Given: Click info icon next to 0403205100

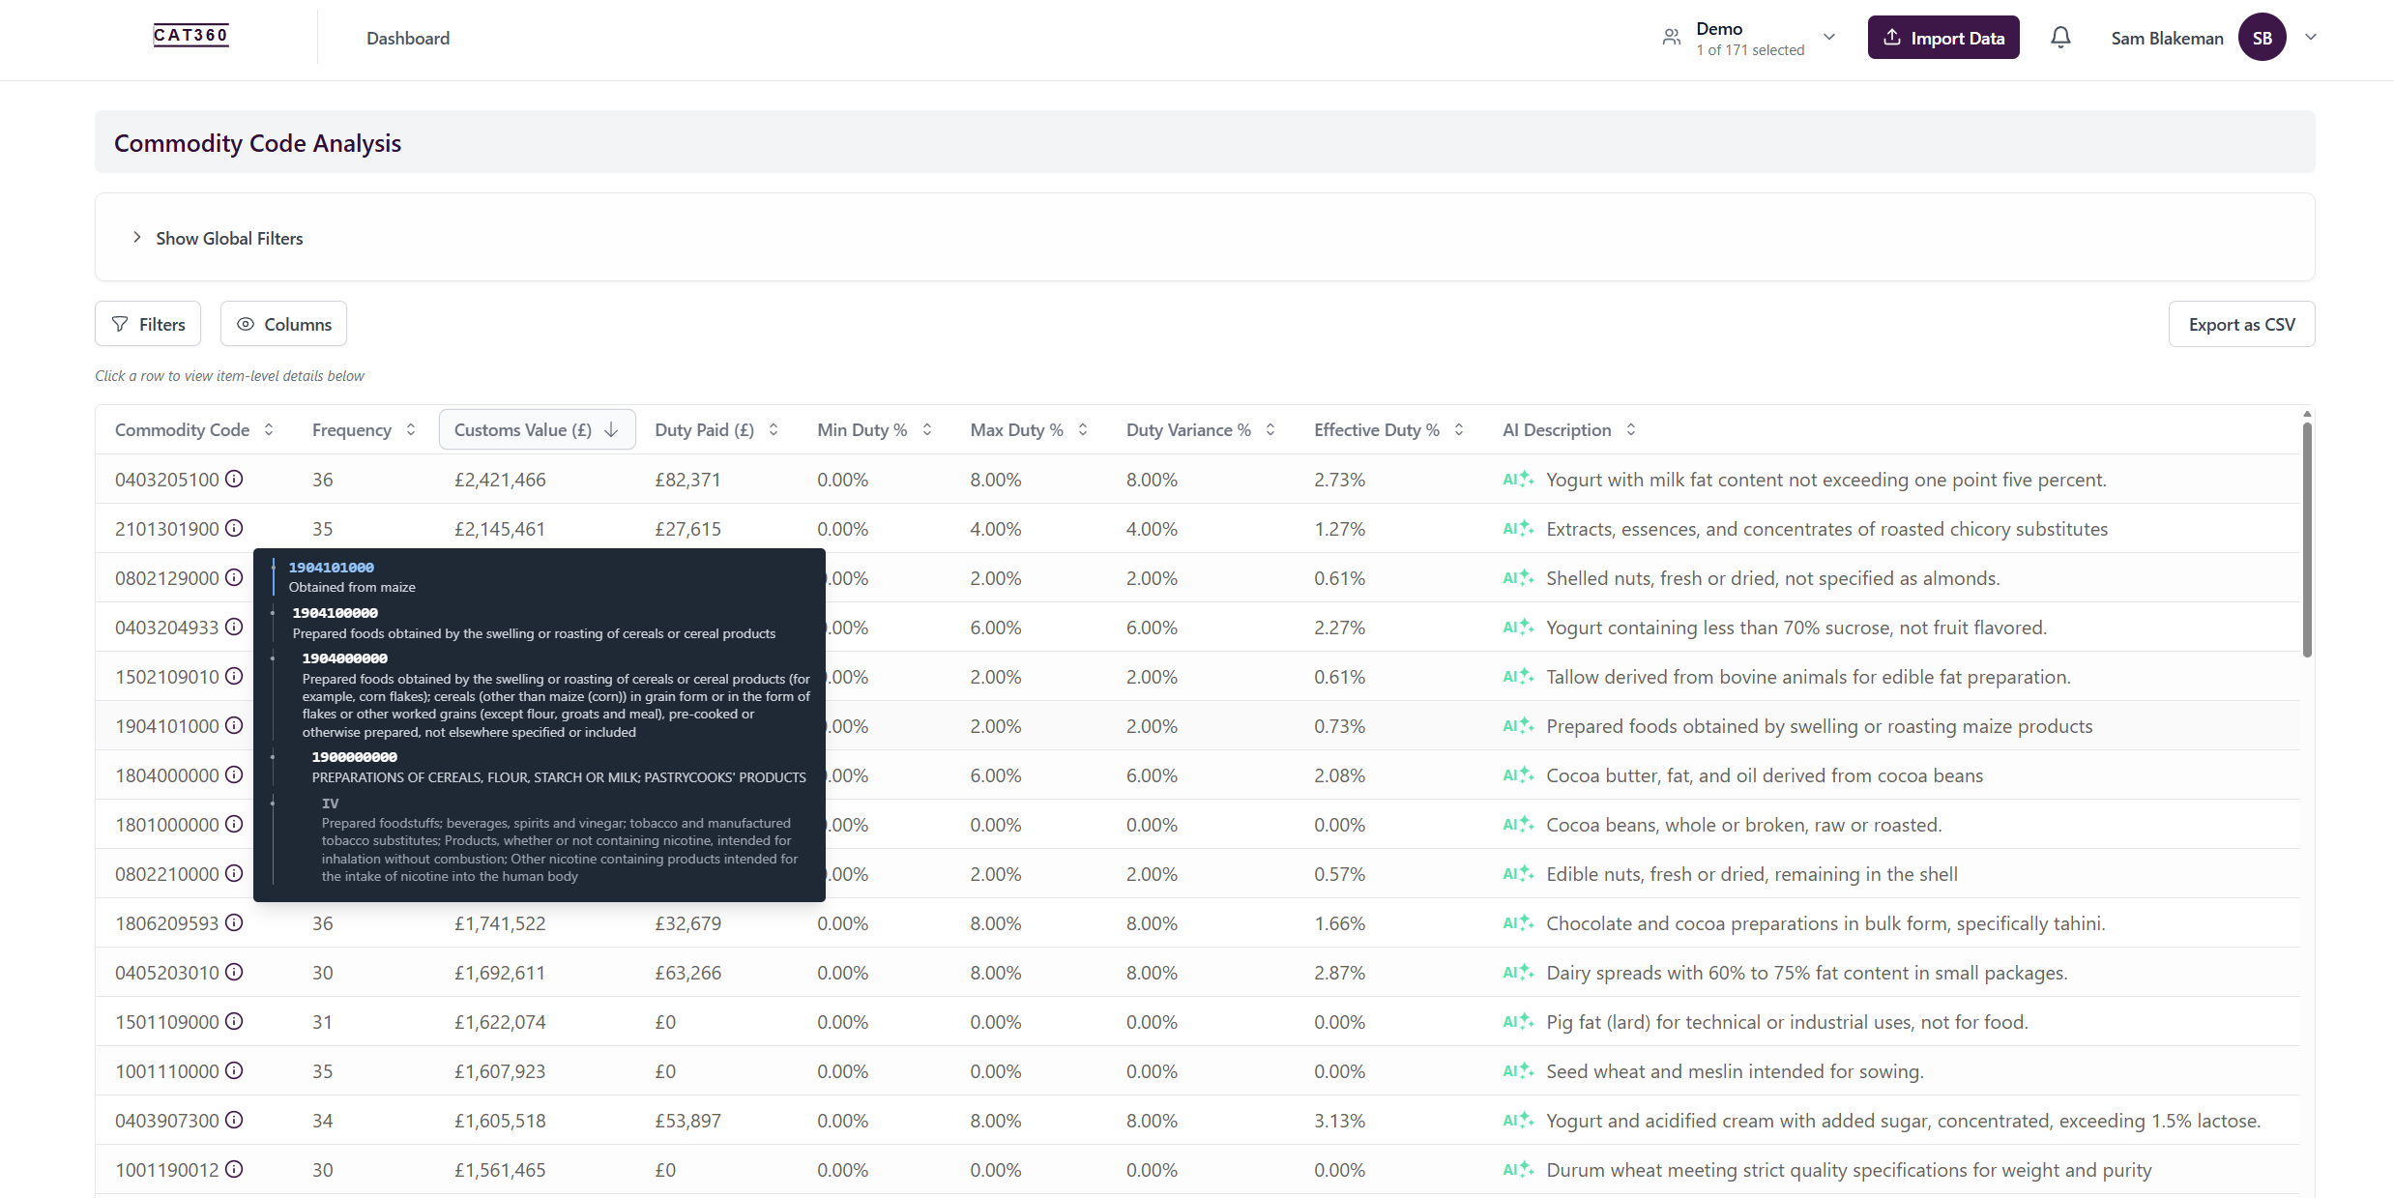Looking at the screenshot, I should (234, 479).
